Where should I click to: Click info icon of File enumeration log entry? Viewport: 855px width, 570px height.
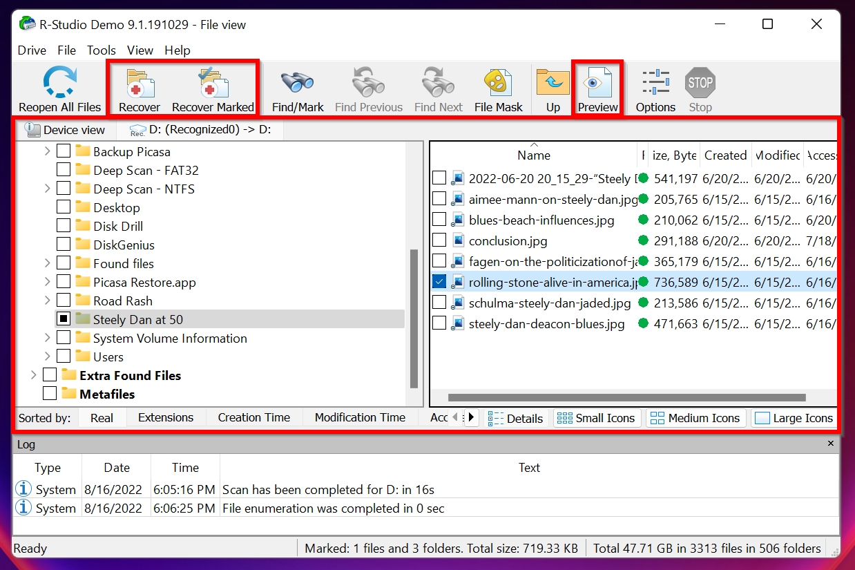[23, 508]
